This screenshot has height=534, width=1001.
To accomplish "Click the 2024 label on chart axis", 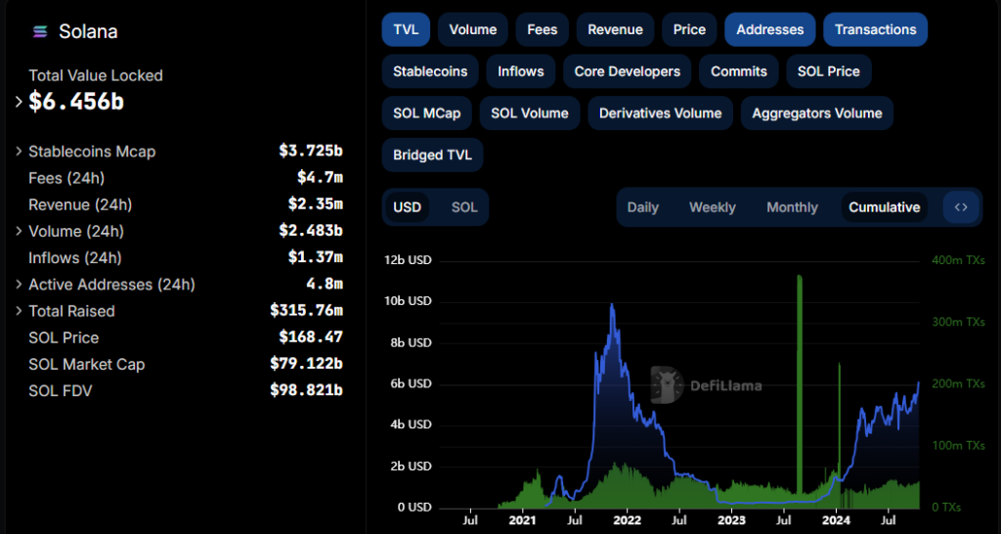I will (836, 520).
